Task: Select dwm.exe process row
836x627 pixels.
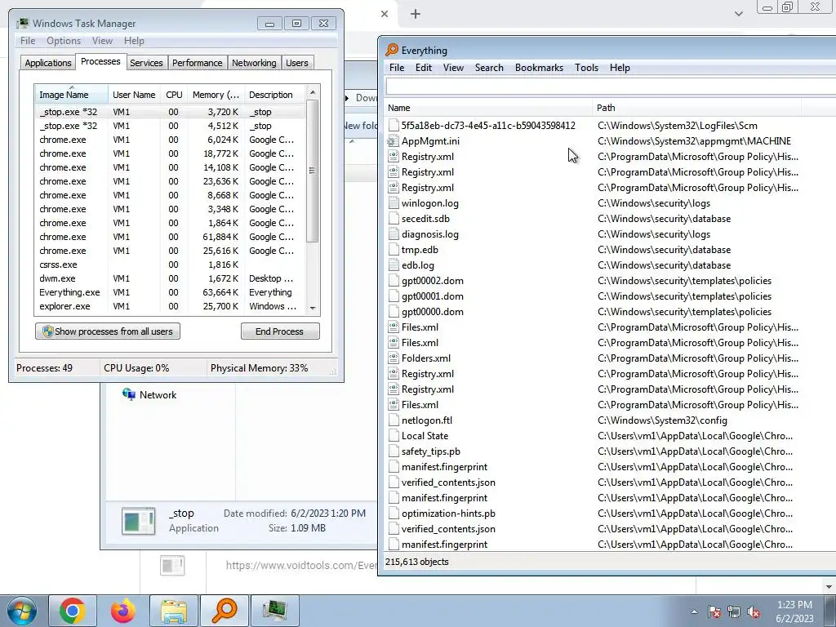Action: tap(170, 278)
